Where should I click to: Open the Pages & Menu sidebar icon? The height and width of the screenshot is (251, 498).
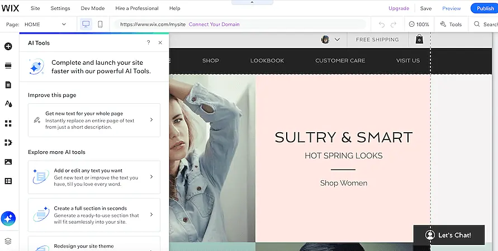8,85
